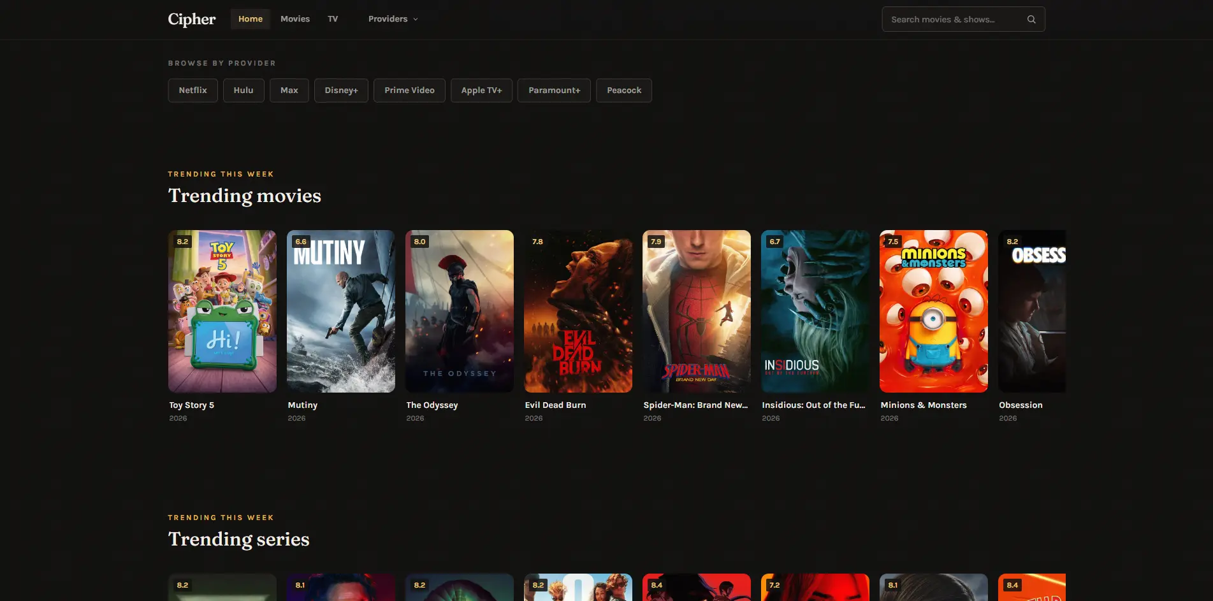View The Odyssey poster
This screenshot has width=1213, height=601.
[460, 311]
